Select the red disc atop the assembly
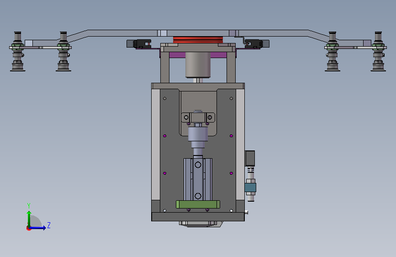Viewport: 396px width, 257px height. (x=198, y=40)
